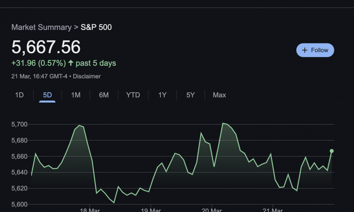354x212 pixels.
Task: Switch to the 1D time range tab
Action: pos(19,95)
